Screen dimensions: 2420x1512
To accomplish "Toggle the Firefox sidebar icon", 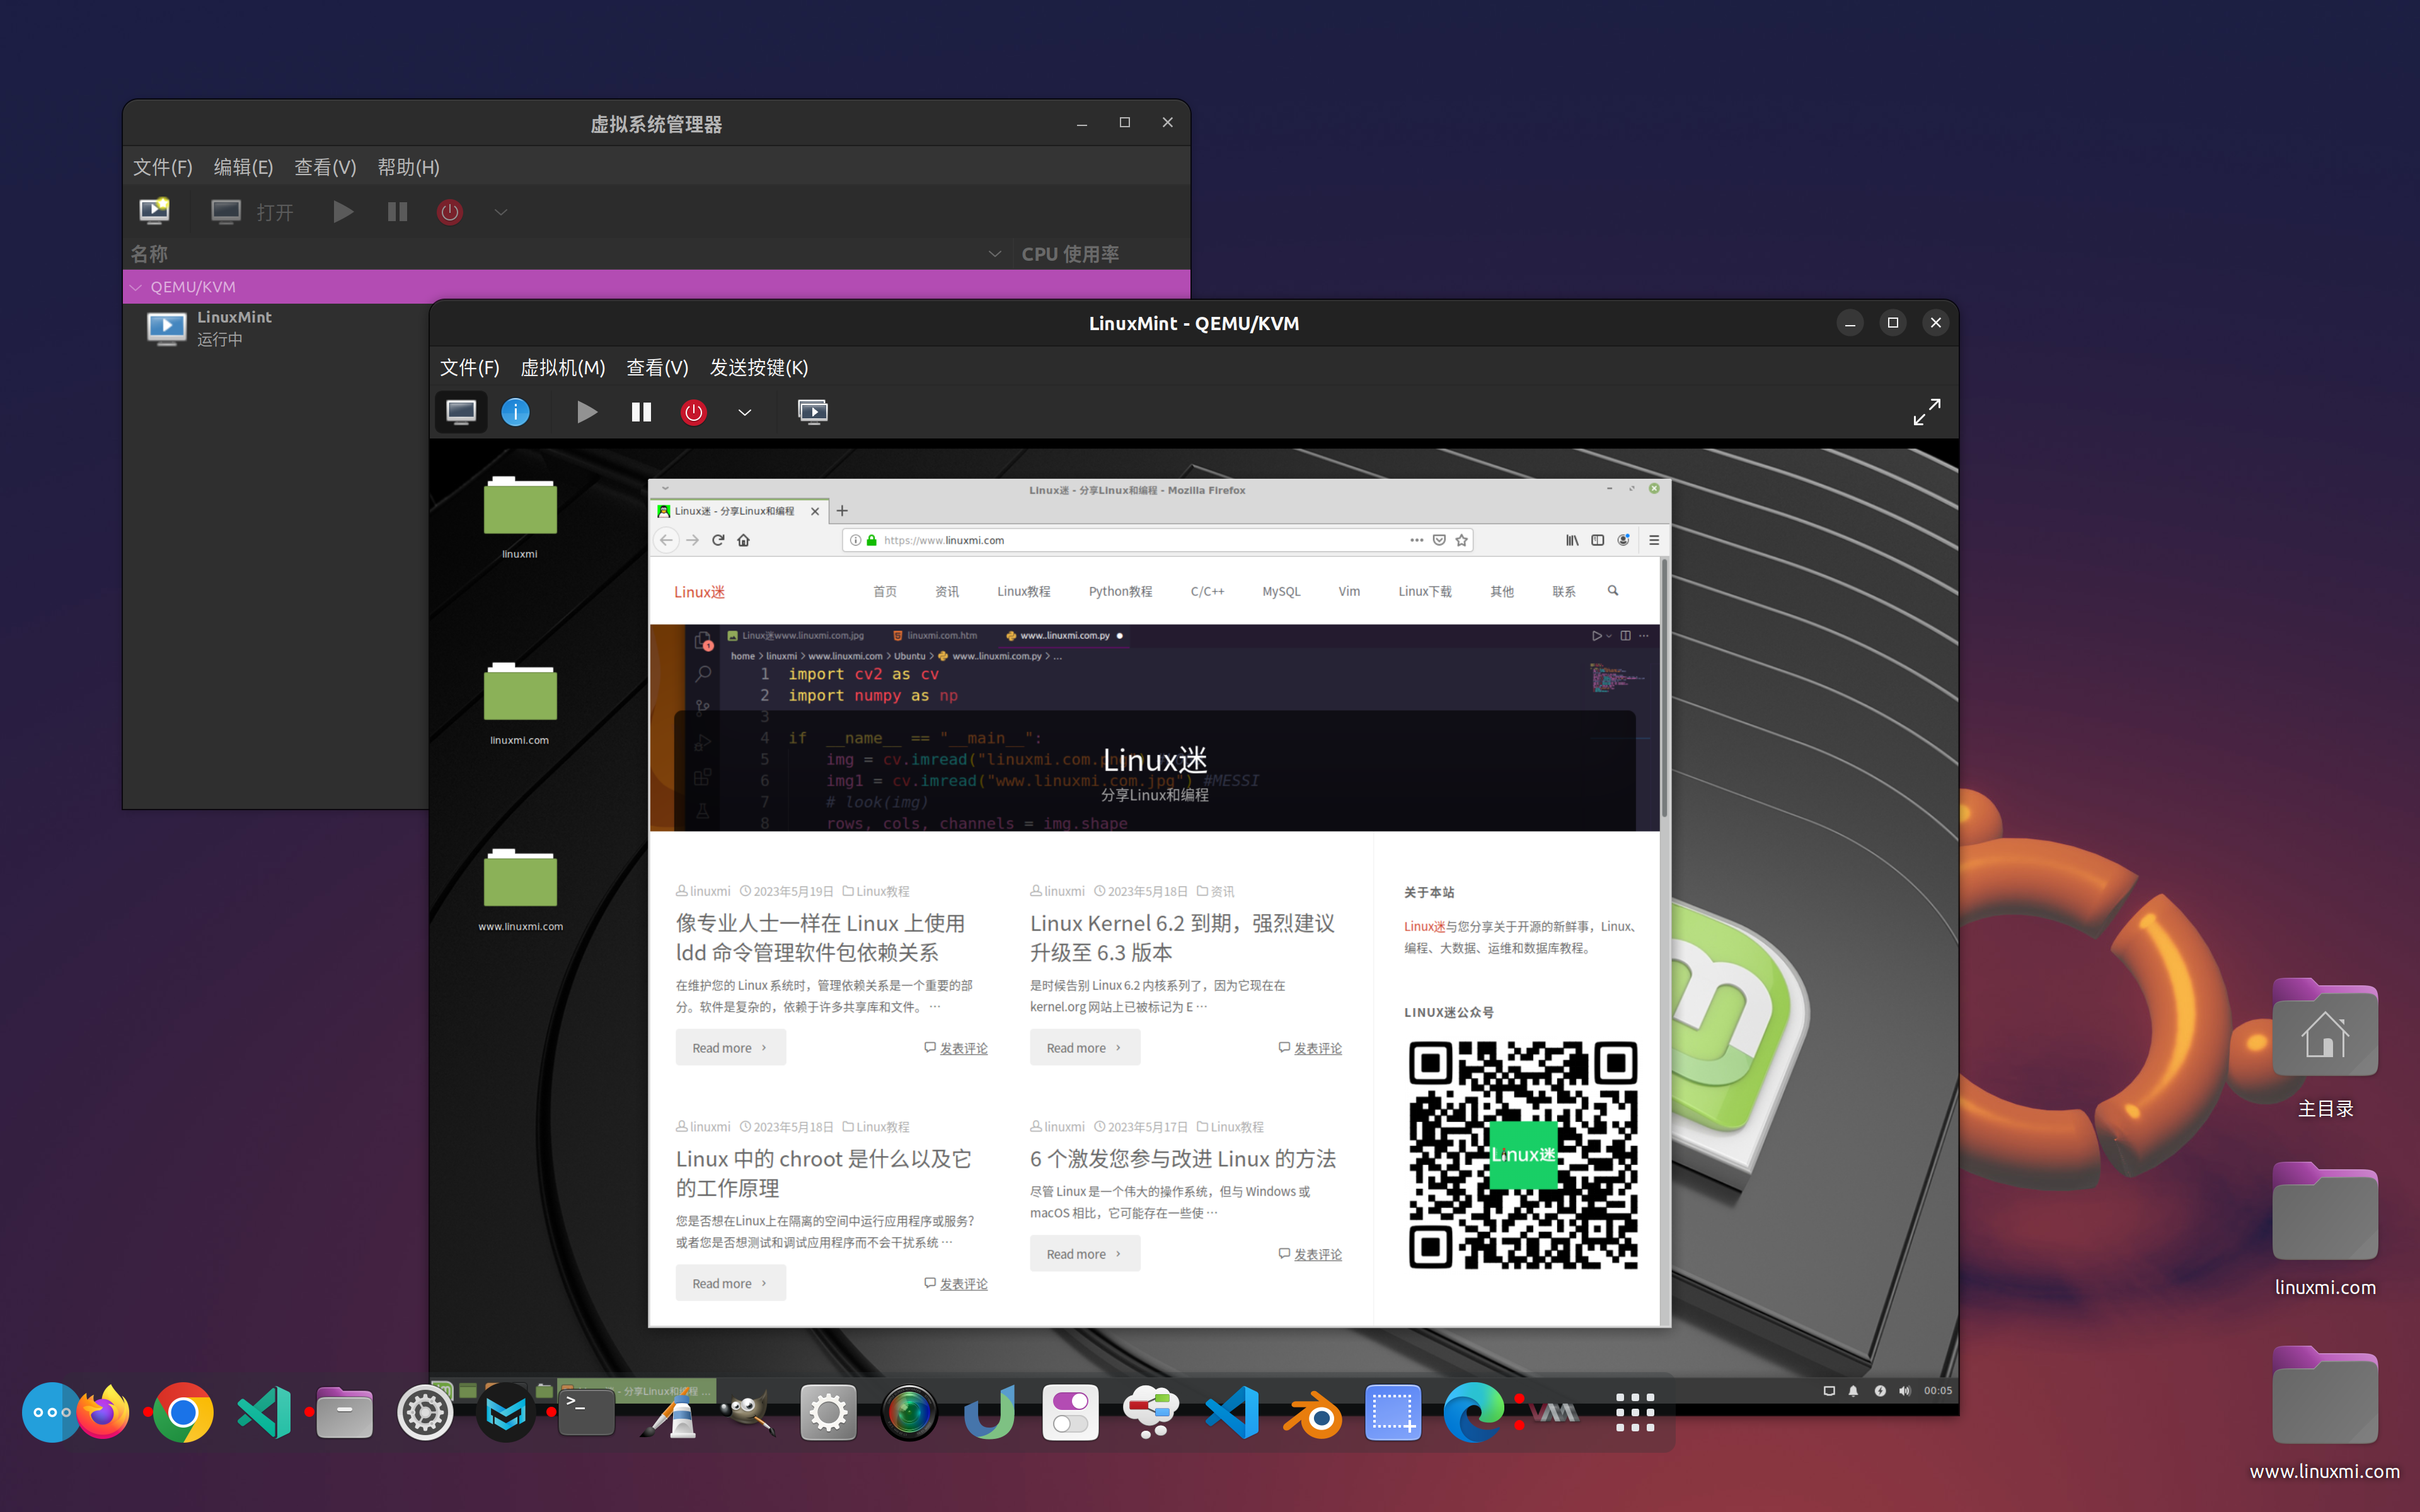I will (x=1598, y=540).
